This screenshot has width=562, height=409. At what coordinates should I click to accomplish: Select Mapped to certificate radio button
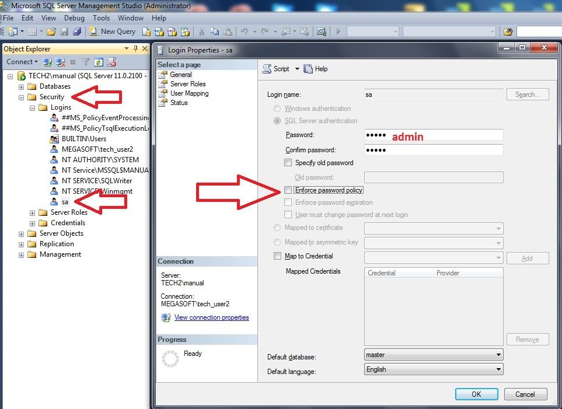pos(277,228)
